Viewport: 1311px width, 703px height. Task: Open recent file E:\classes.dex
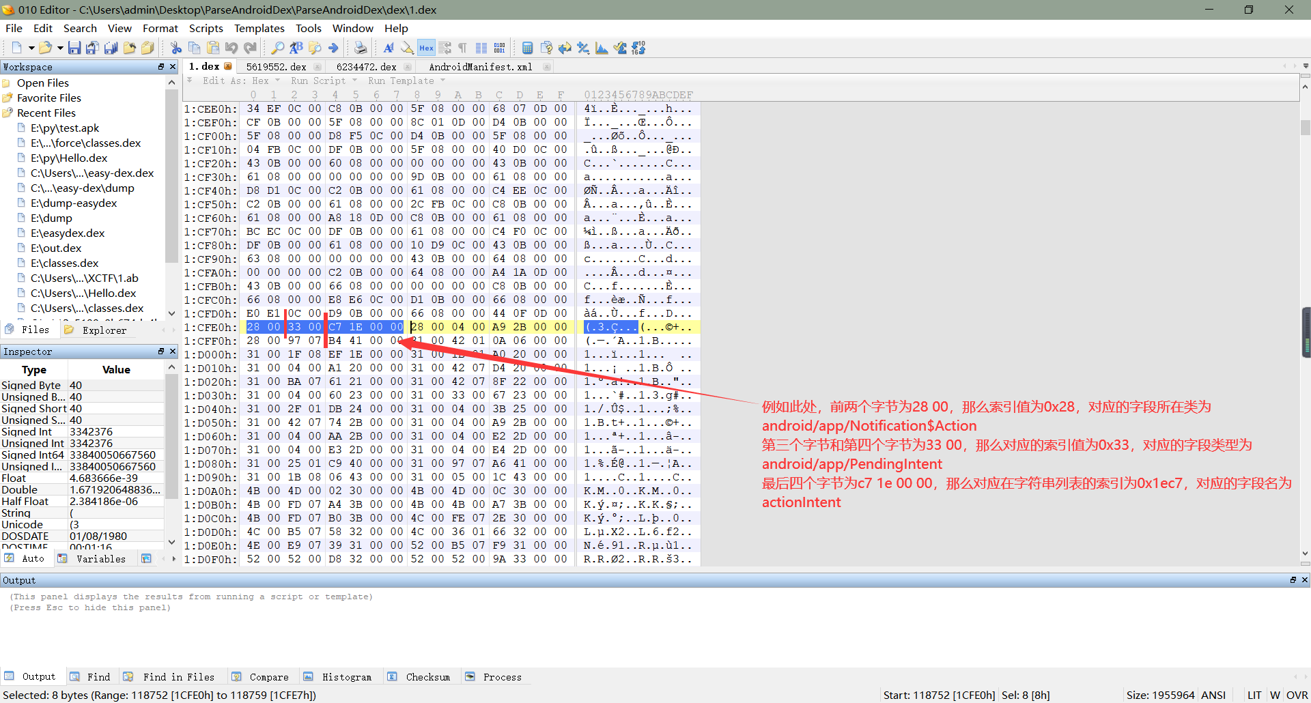[65, 263]
